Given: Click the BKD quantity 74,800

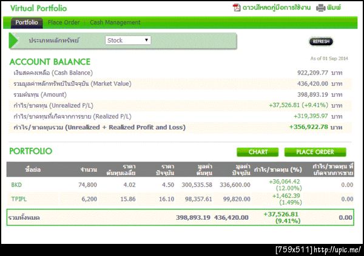Looking at the screenshot, I should pyautogui.click(x=87, y=185).
